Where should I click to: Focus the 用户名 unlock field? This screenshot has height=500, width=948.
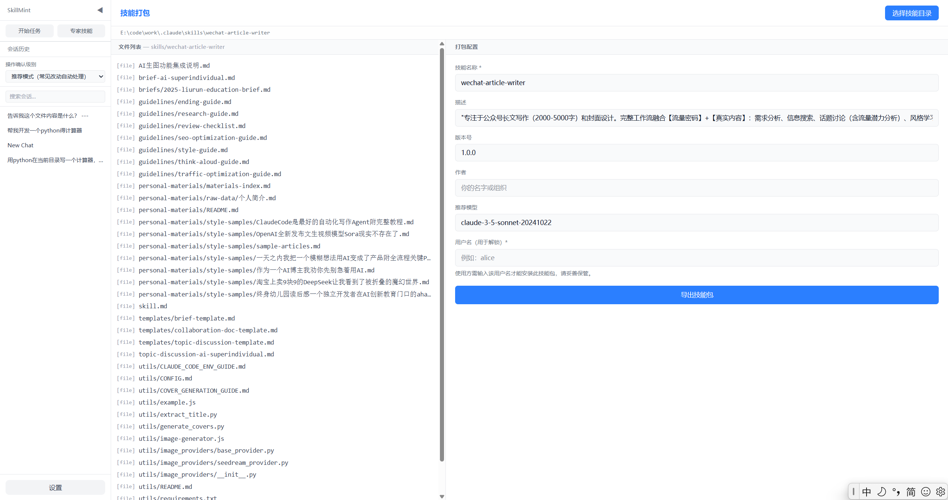pos(697,258)
